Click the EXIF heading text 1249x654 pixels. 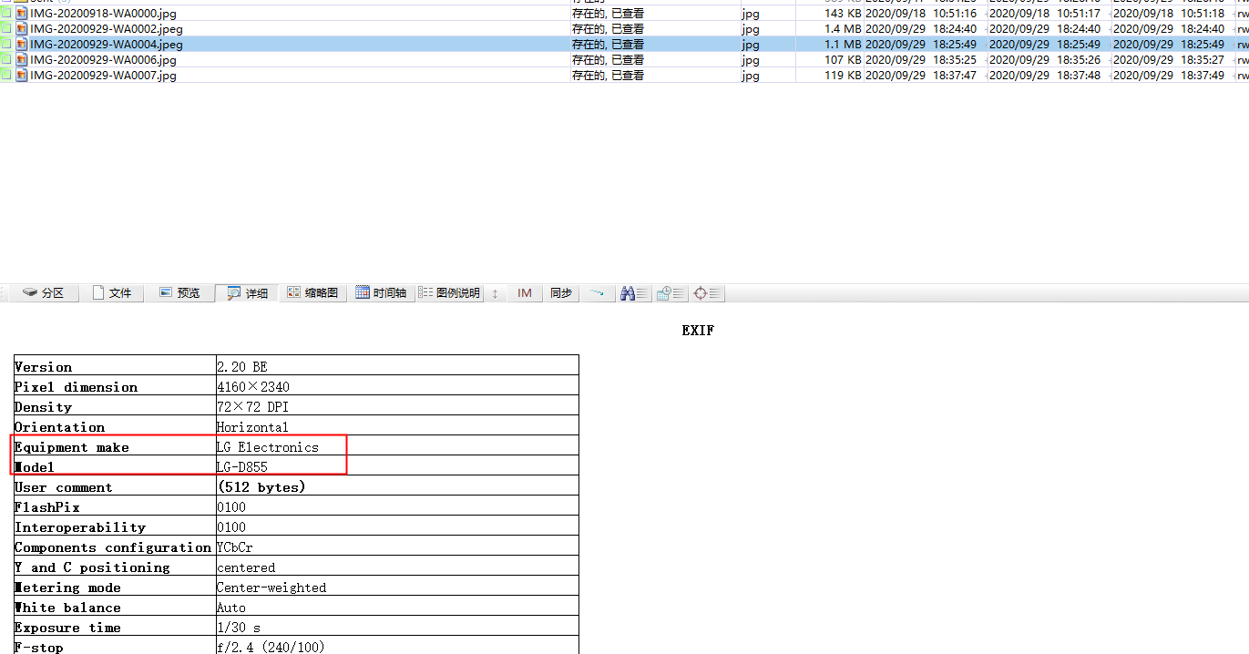pyautogui.click(x=698, y=331)
